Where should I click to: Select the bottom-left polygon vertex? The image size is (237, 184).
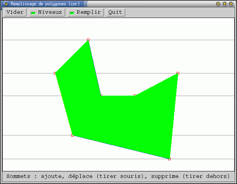point(72,135)
